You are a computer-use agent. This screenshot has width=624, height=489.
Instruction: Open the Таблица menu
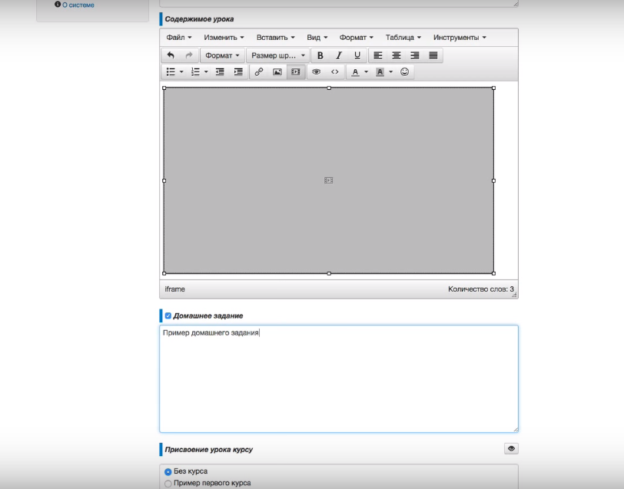pyautogui.click(x=403, y=38)
